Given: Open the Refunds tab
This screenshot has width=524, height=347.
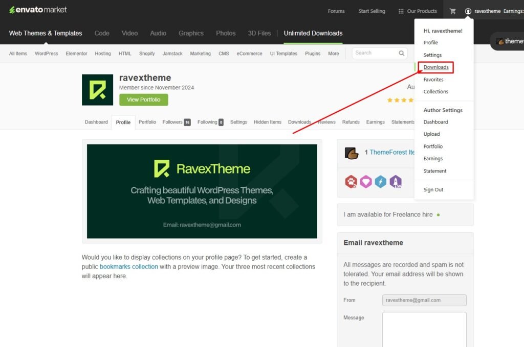Looking at the screenshot, I should 351,122.
